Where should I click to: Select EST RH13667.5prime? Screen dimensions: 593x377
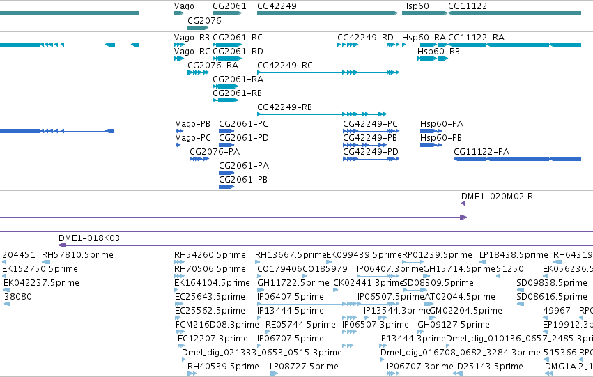[291, 255]
